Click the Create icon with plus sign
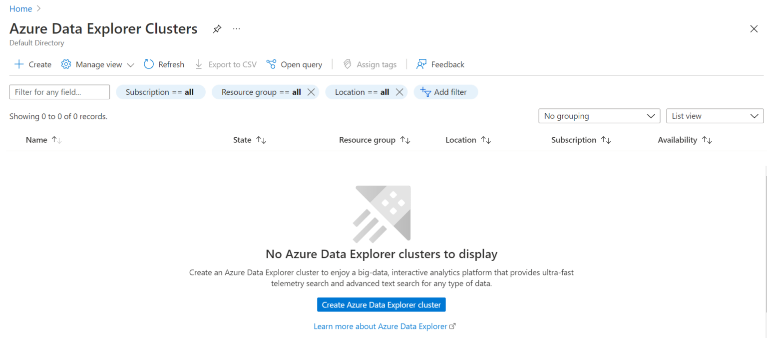This screenshot has width=767, height=338. (x=18, y=64)
